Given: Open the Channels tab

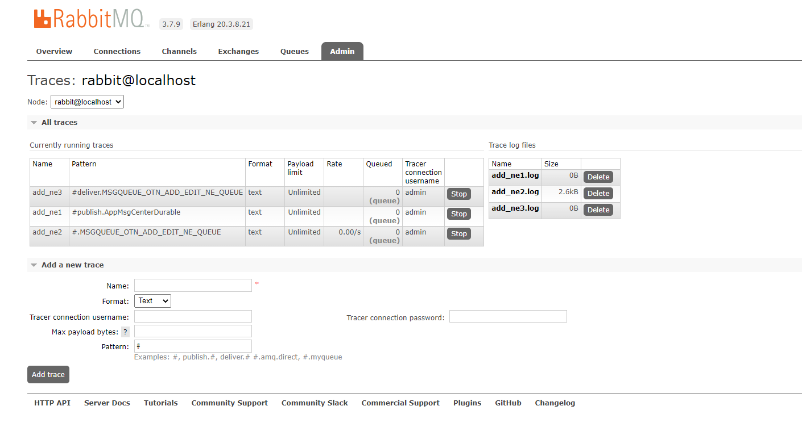Looking at the screenshot, I should (x=179, y=52).
